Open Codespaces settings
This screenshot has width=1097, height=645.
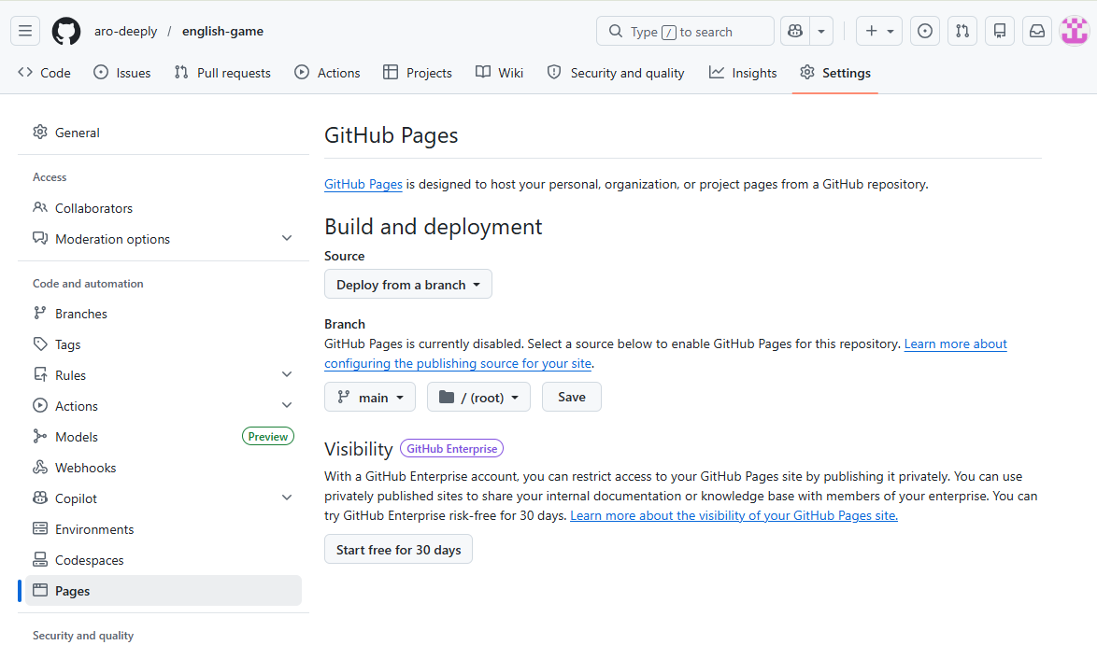pos(163,560)
